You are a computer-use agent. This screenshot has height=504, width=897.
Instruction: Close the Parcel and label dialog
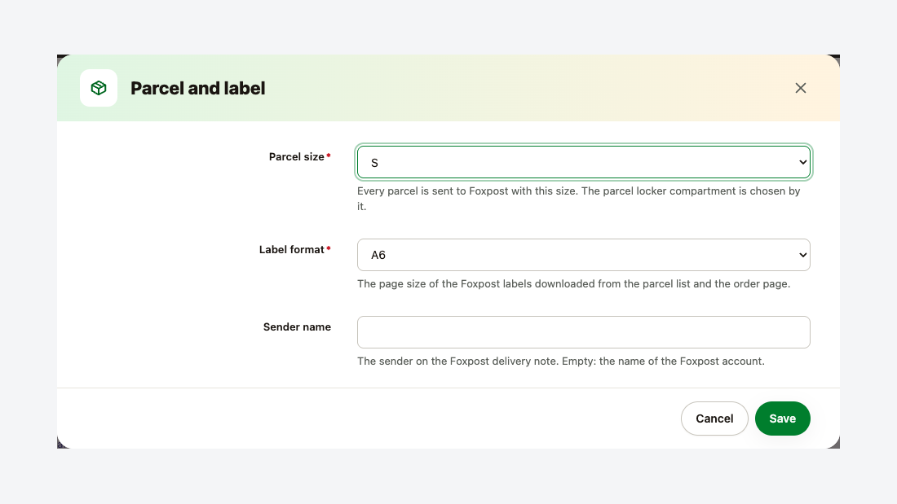point(800,88)
